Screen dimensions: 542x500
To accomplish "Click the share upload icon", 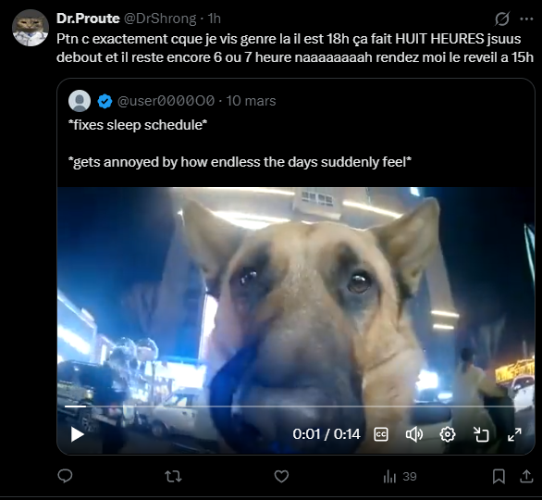I will [526, 477].
